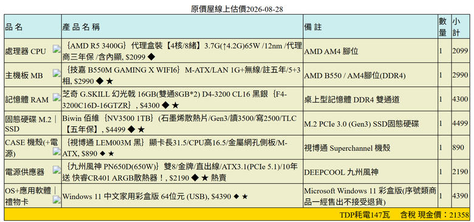Click the diamond icon after AMD R5 3400G price
The image size is (474, 222).
click(x=152, y=56)
